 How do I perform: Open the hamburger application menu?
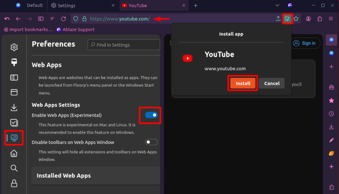[x=331, y=19]
